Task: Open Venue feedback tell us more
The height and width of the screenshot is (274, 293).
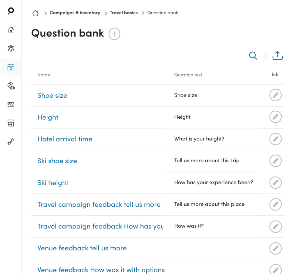Action: point(82,248)
